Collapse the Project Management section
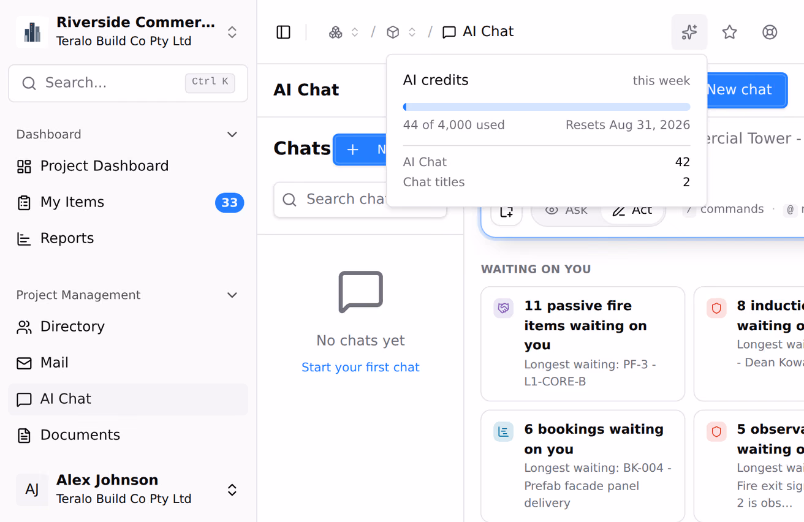 232,295
